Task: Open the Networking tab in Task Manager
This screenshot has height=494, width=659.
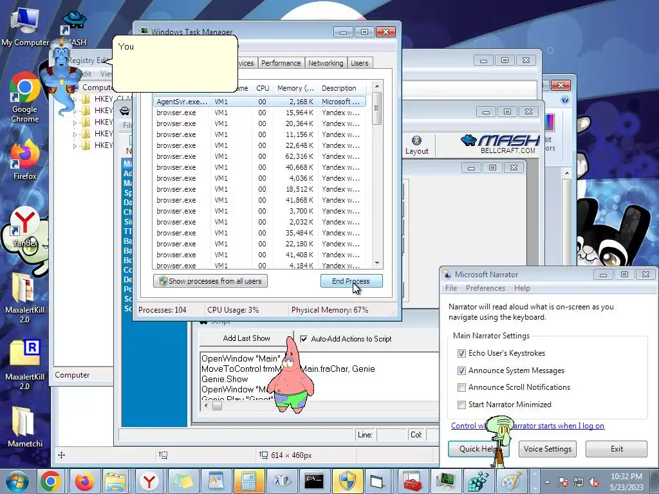Action: pos(326,63)
